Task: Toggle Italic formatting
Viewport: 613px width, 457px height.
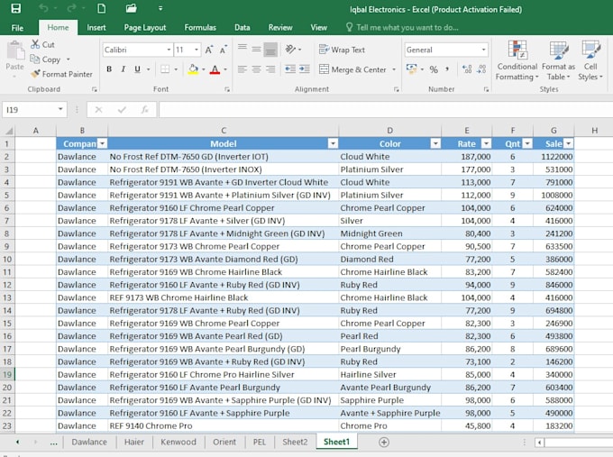Action: [x=124, y=69]
